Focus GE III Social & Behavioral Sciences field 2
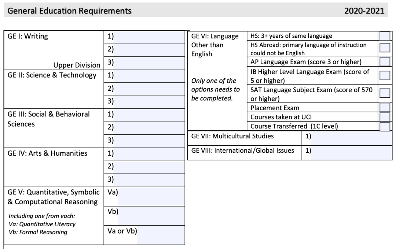The height and width of the screenshot is (249, 396). (x=151, y=127)
